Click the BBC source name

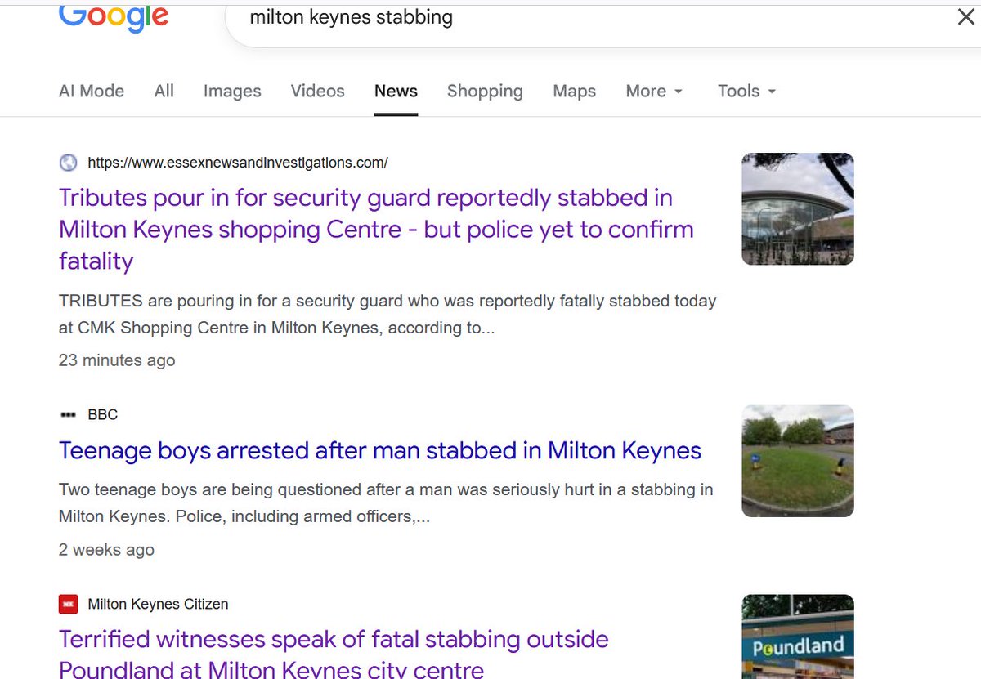pos(103,415)
